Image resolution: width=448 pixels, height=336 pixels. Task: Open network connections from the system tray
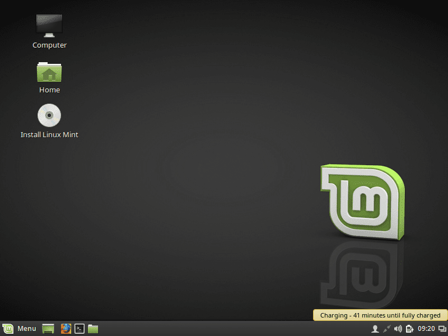[386, 329]
